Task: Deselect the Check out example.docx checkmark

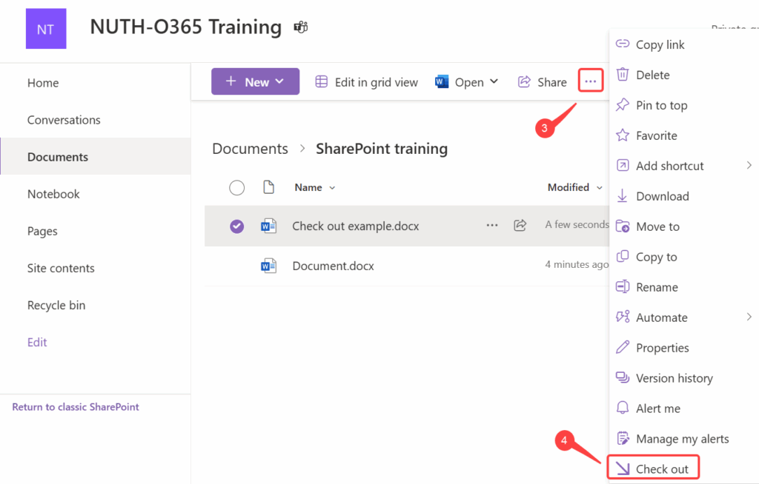Action: [236, 226]
